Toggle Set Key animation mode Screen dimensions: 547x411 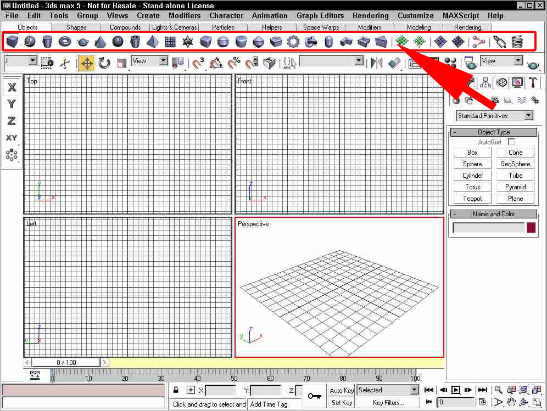(x=342, y=403)
